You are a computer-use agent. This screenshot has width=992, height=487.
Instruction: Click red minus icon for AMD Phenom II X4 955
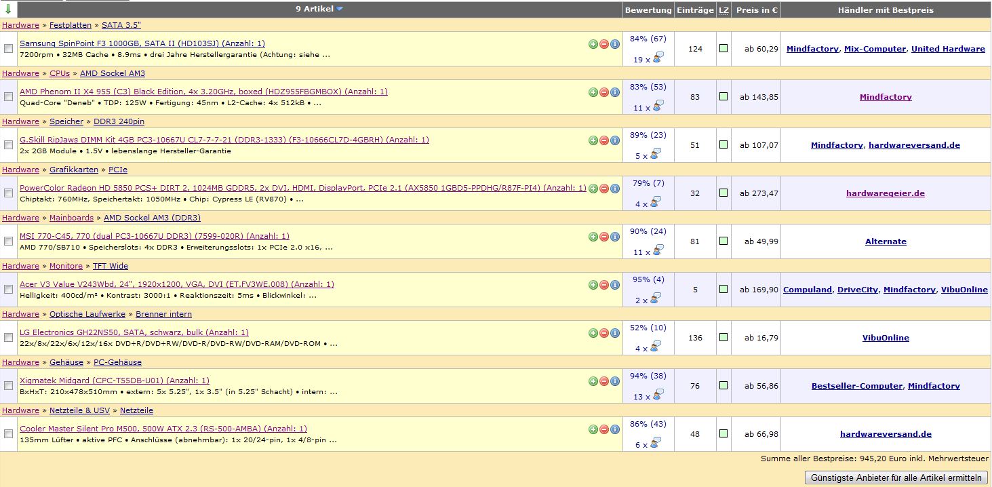pyautogui.click(x=604, y=92)
